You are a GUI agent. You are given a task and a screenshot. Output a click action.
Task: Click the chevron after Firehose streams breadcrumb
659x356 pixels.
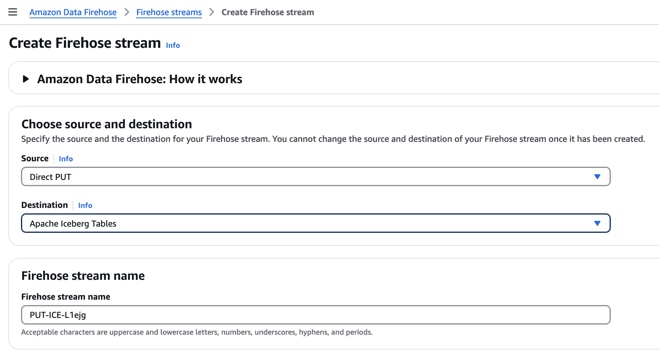tap(212, 12)
